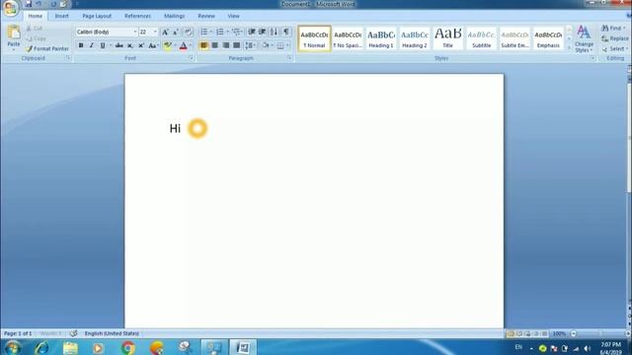Switch to the View tab
The width and height of the screenshot is (632, 355).
click(233, 16)
